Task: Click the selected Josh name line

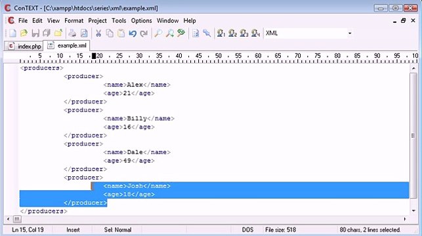Action: (x=137, y=186)
